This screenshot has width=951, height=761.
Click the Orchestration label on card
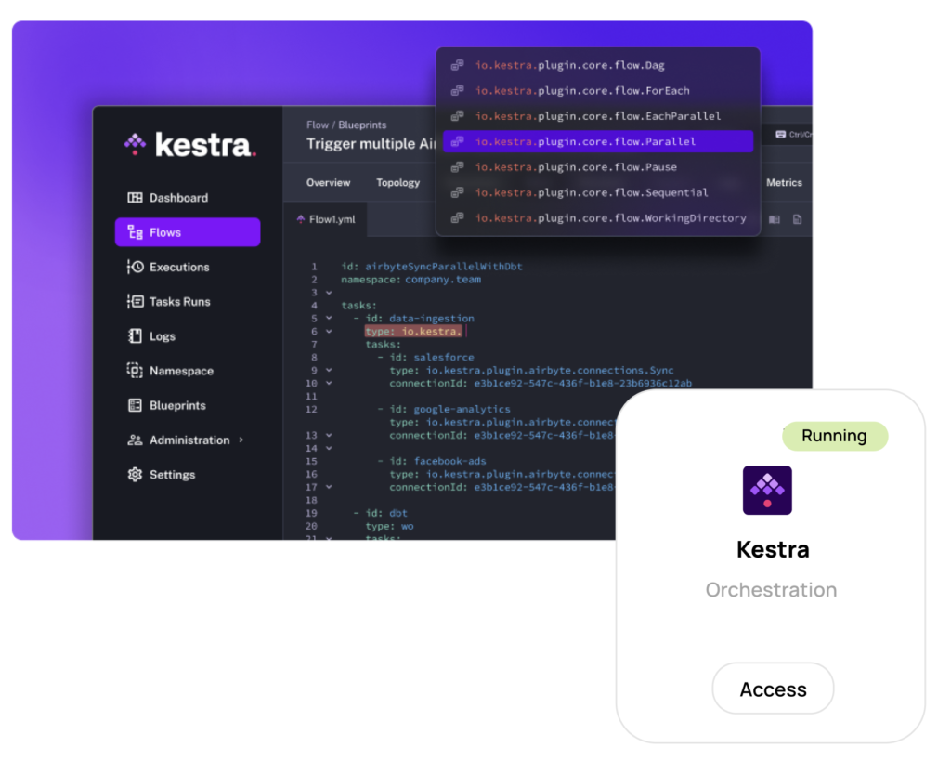click(x=771, y=590)
